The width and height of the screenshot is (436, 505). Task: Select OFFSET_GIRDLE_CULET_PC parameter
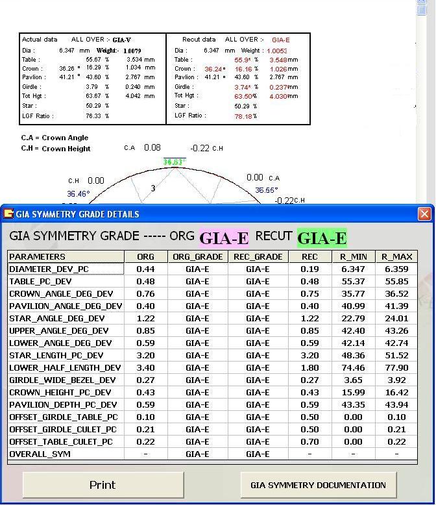(x=66, y=429)
